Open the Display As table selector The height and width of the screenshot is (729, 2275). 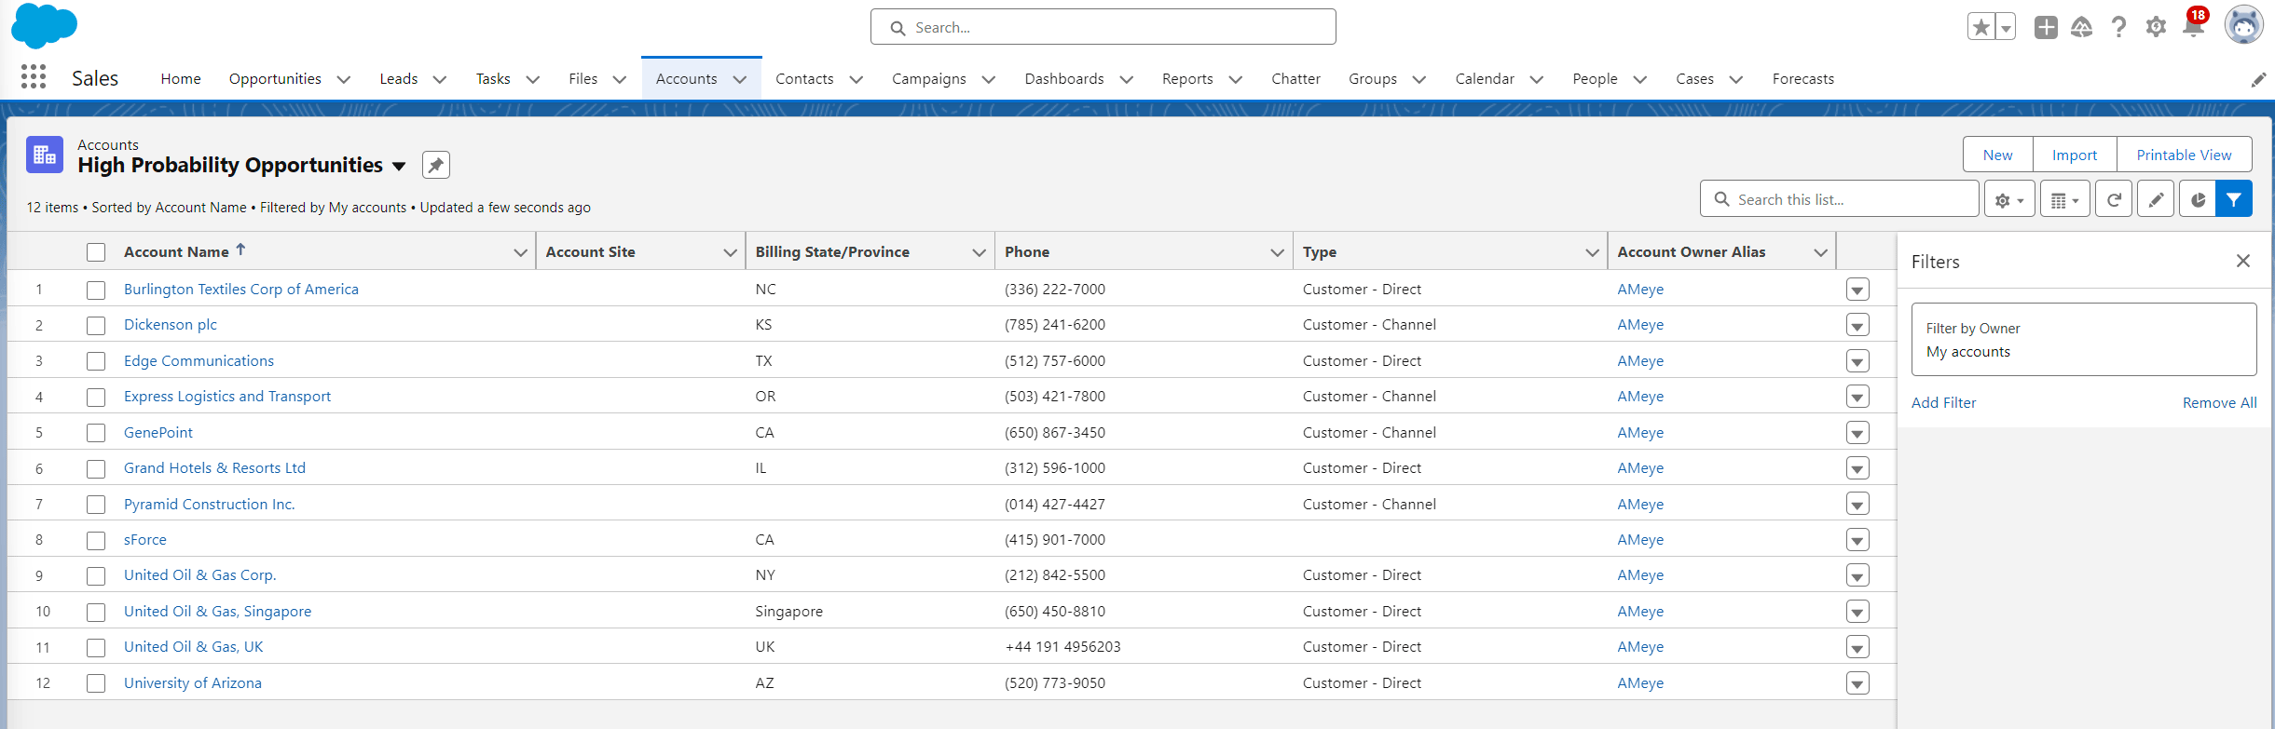coord(2065,199)
